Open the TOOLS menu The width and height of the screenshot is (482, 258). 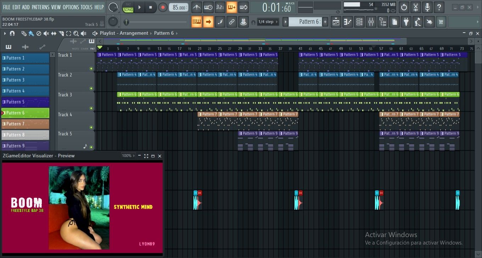pyautogui.click(x=86, y=7)
